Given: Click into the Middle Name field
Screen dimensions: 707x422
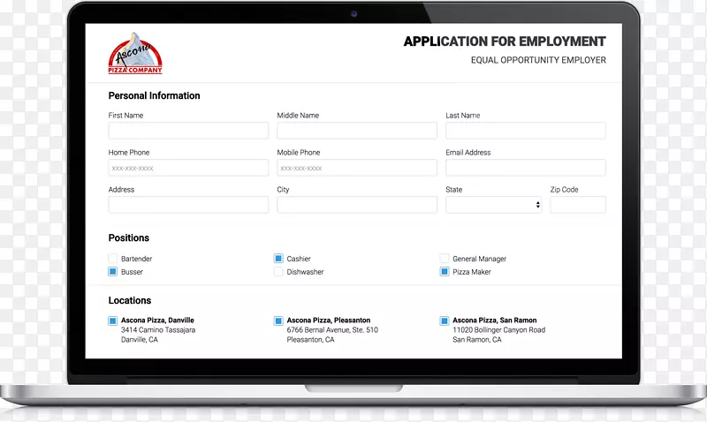Looking at the screenshot, I should pyautogui.click(x=357, y=131).
